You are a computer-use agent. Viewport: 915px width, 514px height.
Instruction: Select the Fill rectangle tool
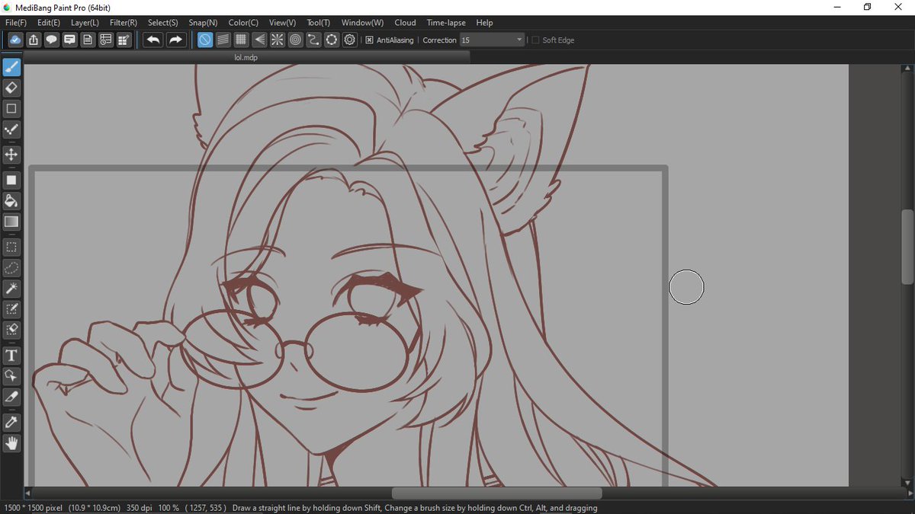click(11, 180)
